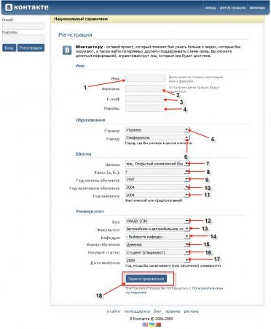Focus the sidebar Email input field
This screenshot has width=271, height=329.
23,26
